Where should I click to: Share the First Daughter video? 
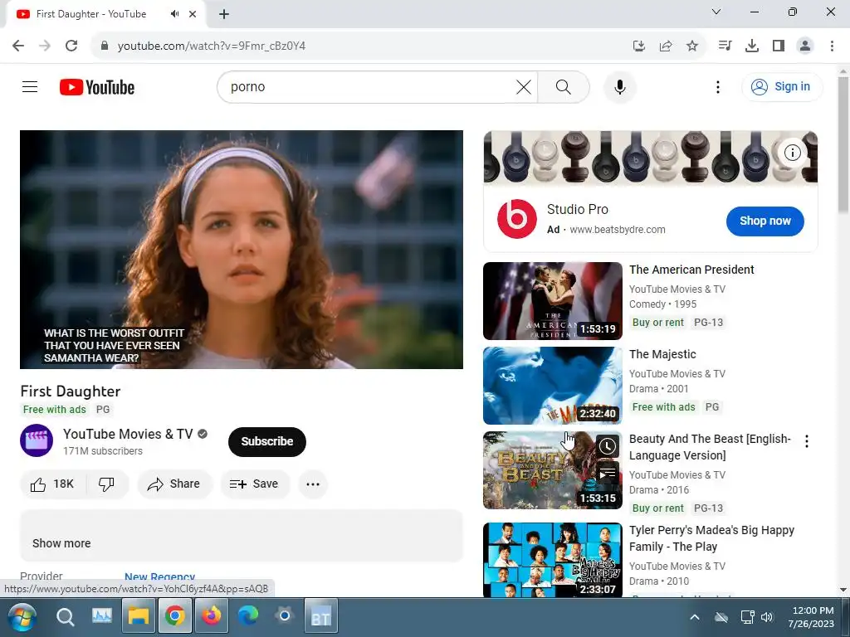174,484
